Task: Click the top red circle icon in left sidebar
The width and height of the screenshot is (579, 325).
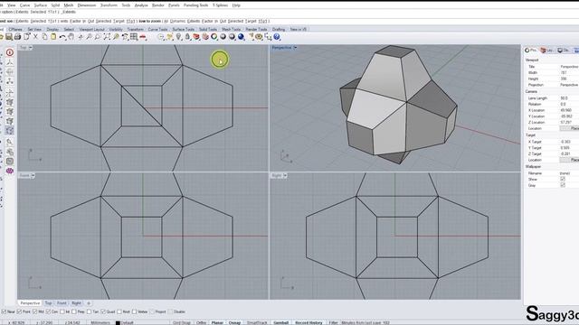Action: point(10,52)
